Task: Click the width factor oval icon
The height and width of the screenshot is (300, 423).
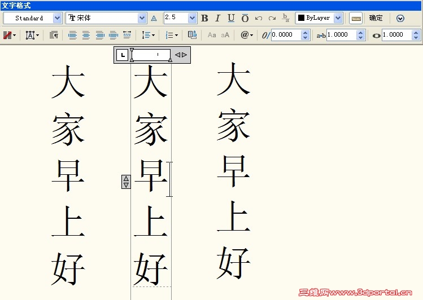Action: (x=377, y=36)
